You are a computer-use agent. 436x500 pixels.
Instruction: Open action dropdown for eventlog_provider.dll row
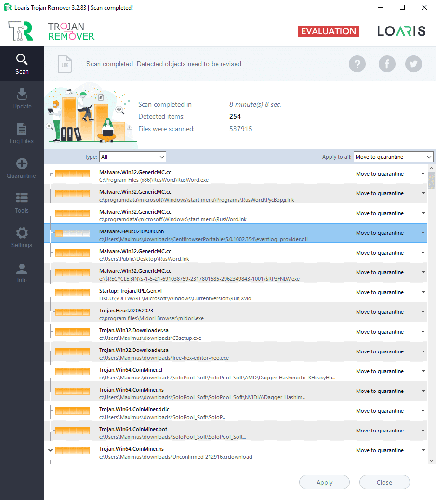[x=423, y=233]
